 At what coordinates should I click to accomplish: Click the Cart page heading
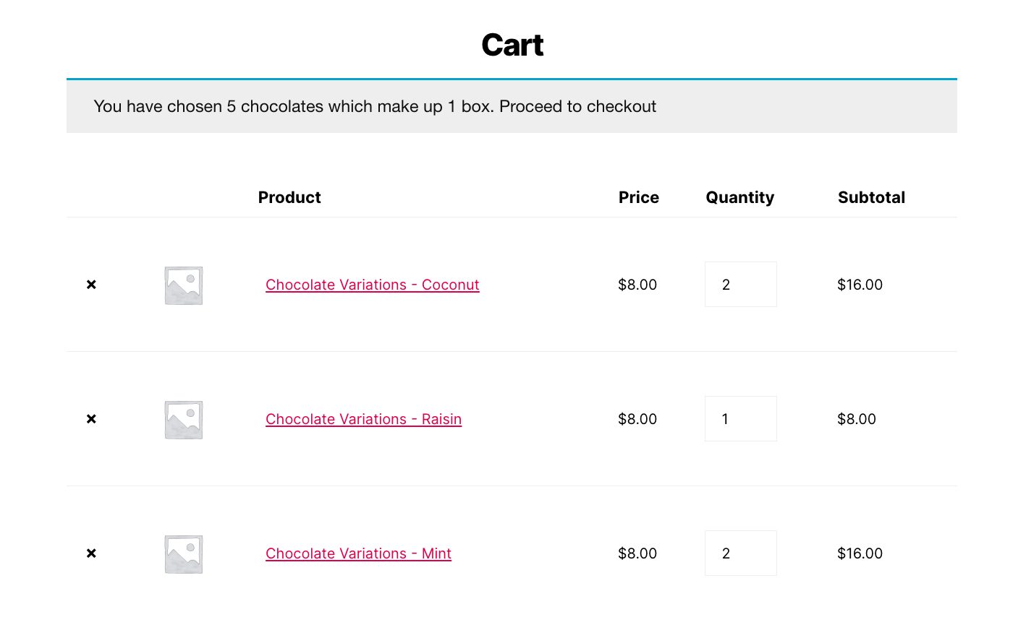(x=512, y=45)
